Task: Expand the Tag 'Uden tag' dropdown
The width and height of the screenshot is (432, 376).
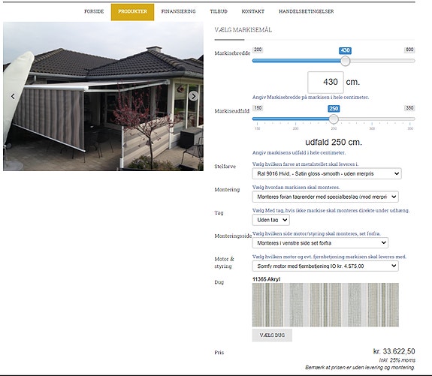Action: pos(270,220)
